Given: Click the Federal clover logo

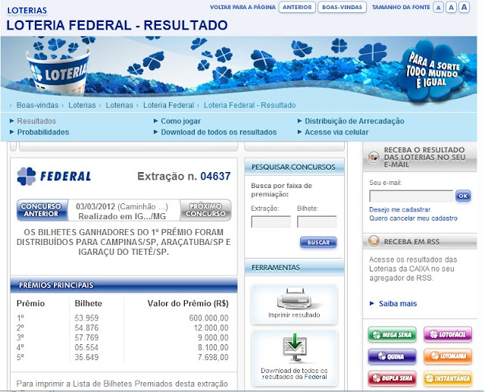Looking at the screenshot, I should pyautogui.click(x=27, y=177).
